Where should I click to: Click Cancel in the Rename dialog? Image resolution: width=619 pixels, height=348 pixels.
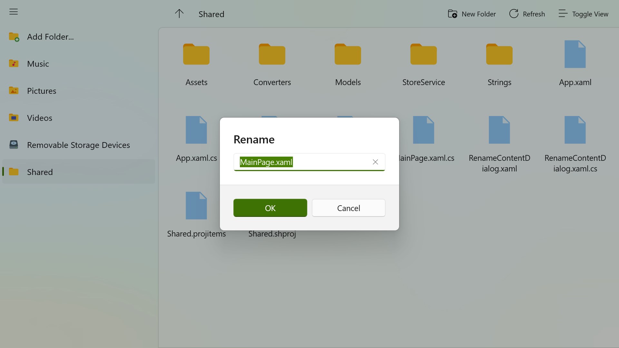click(349, 208)
